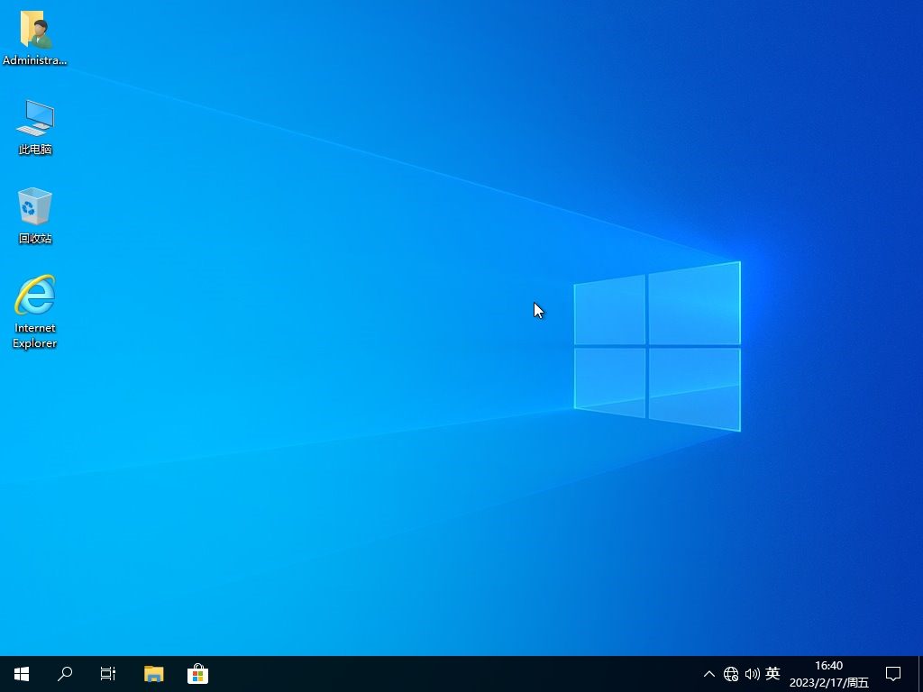
Task: Open the Windows Start menu
Action: [x=22, y=674]
